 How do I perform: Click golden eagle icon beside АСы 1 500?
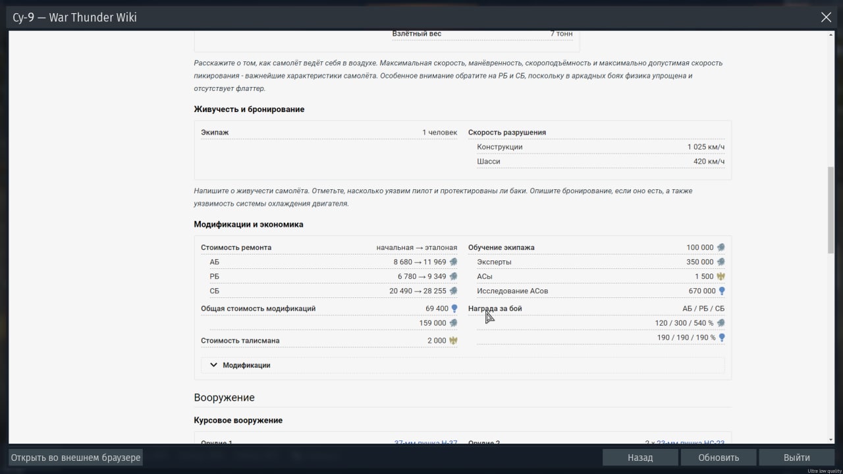pyautogui.click(x=721, y=276)
